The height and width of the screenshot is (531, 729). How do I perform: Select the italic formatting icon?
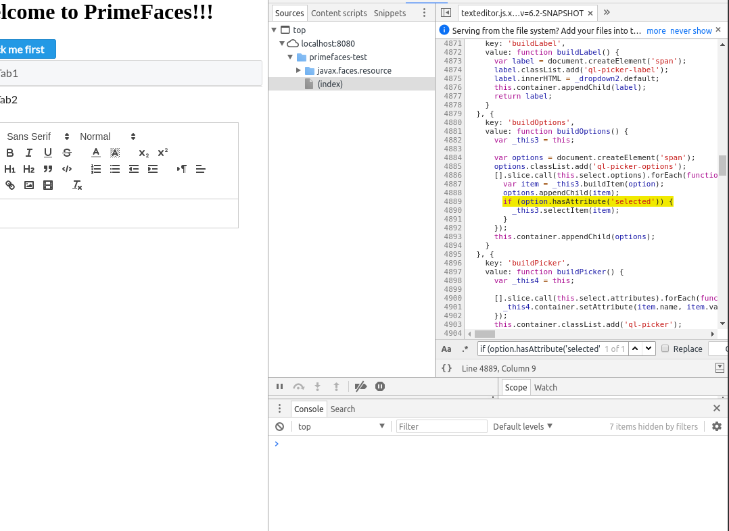click(x=28, y=153)
